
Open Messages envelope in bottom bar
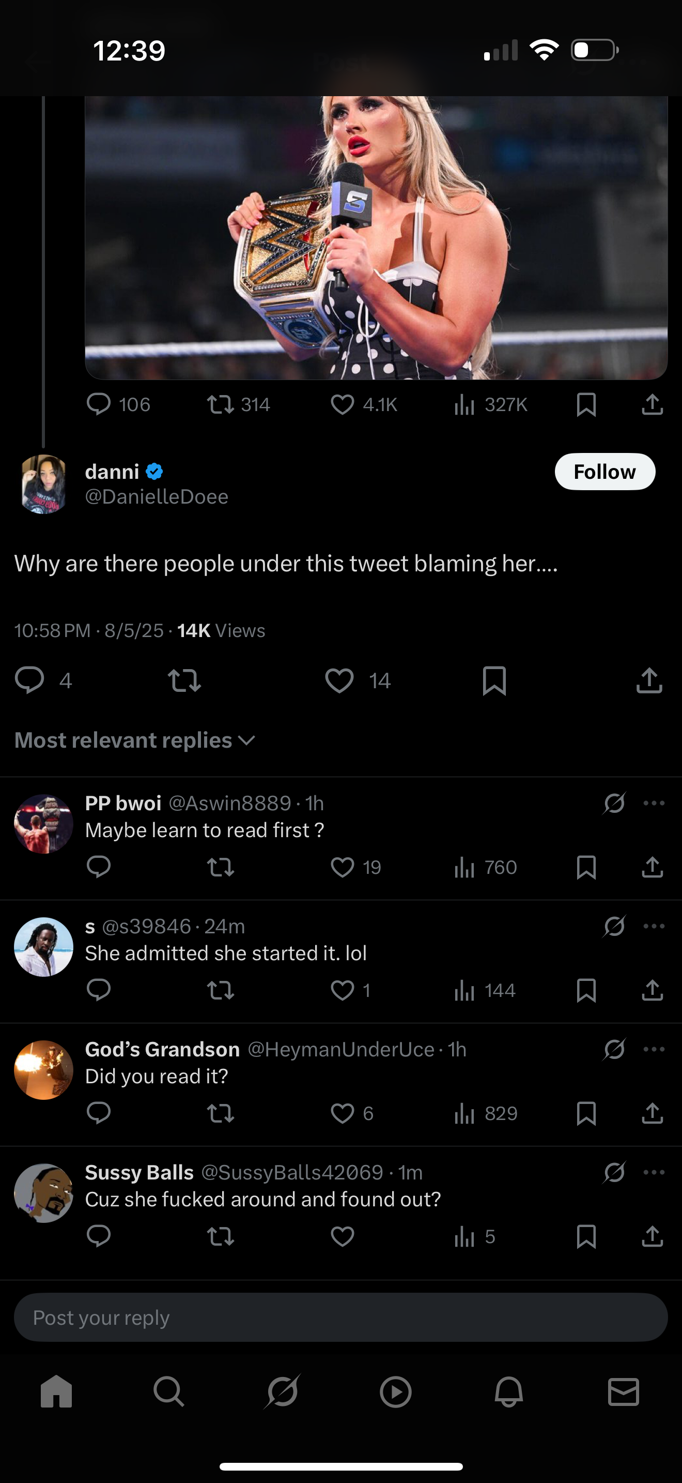[623, 1392]
